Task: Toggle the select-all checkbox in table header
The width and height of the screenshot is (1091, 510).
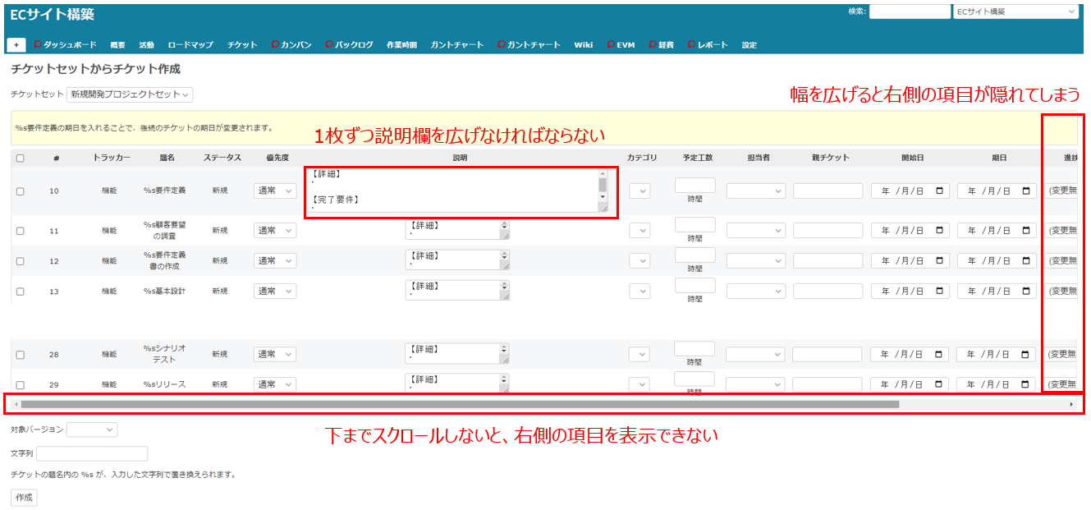Action: (21, 158)
